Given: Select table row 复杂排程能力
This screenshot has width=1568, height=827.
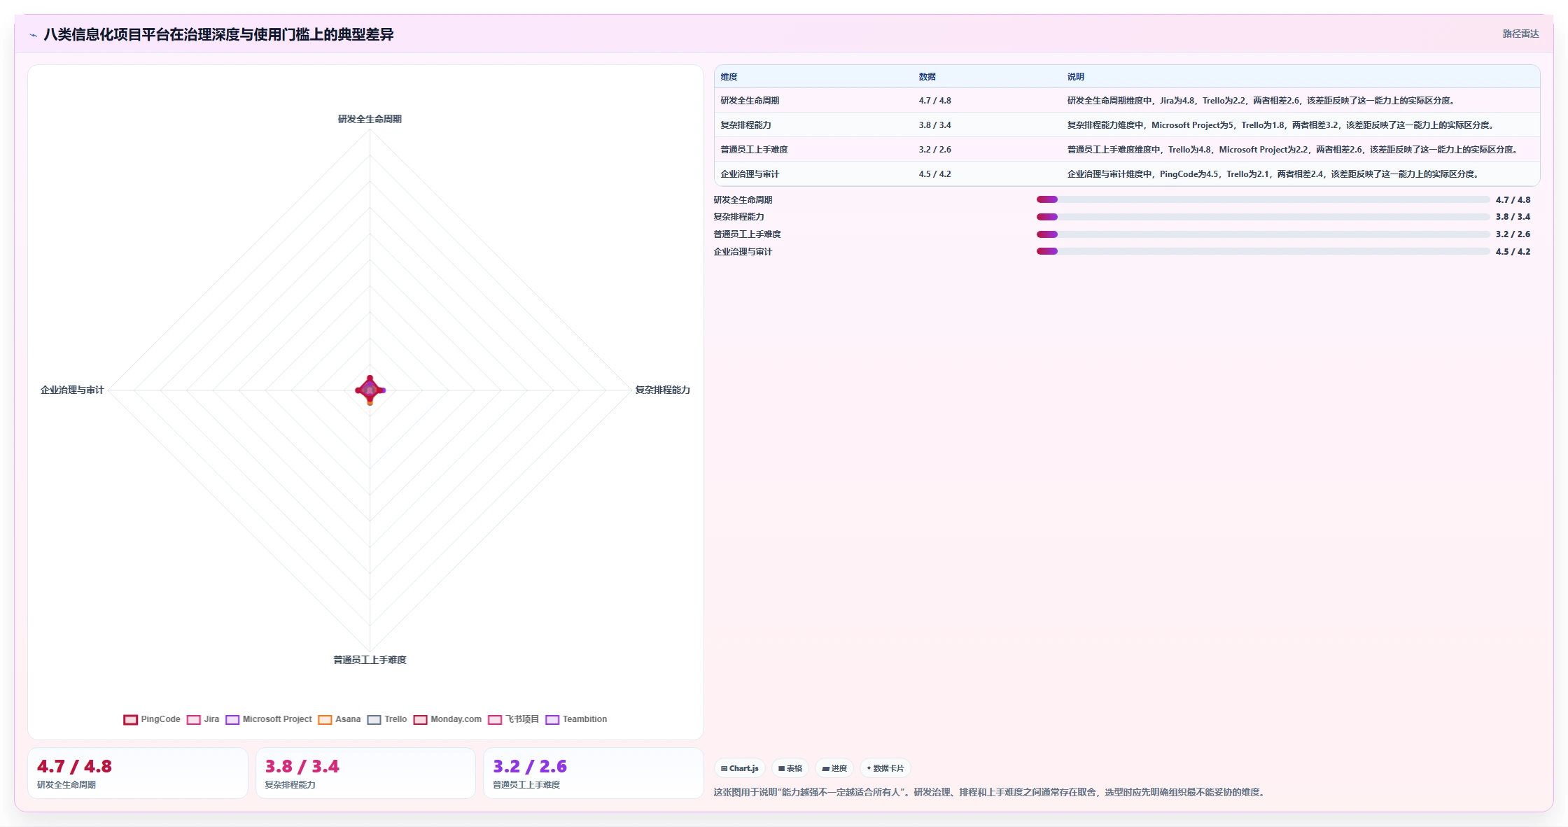Looking at the screenshot, I should pos(1127,125).
